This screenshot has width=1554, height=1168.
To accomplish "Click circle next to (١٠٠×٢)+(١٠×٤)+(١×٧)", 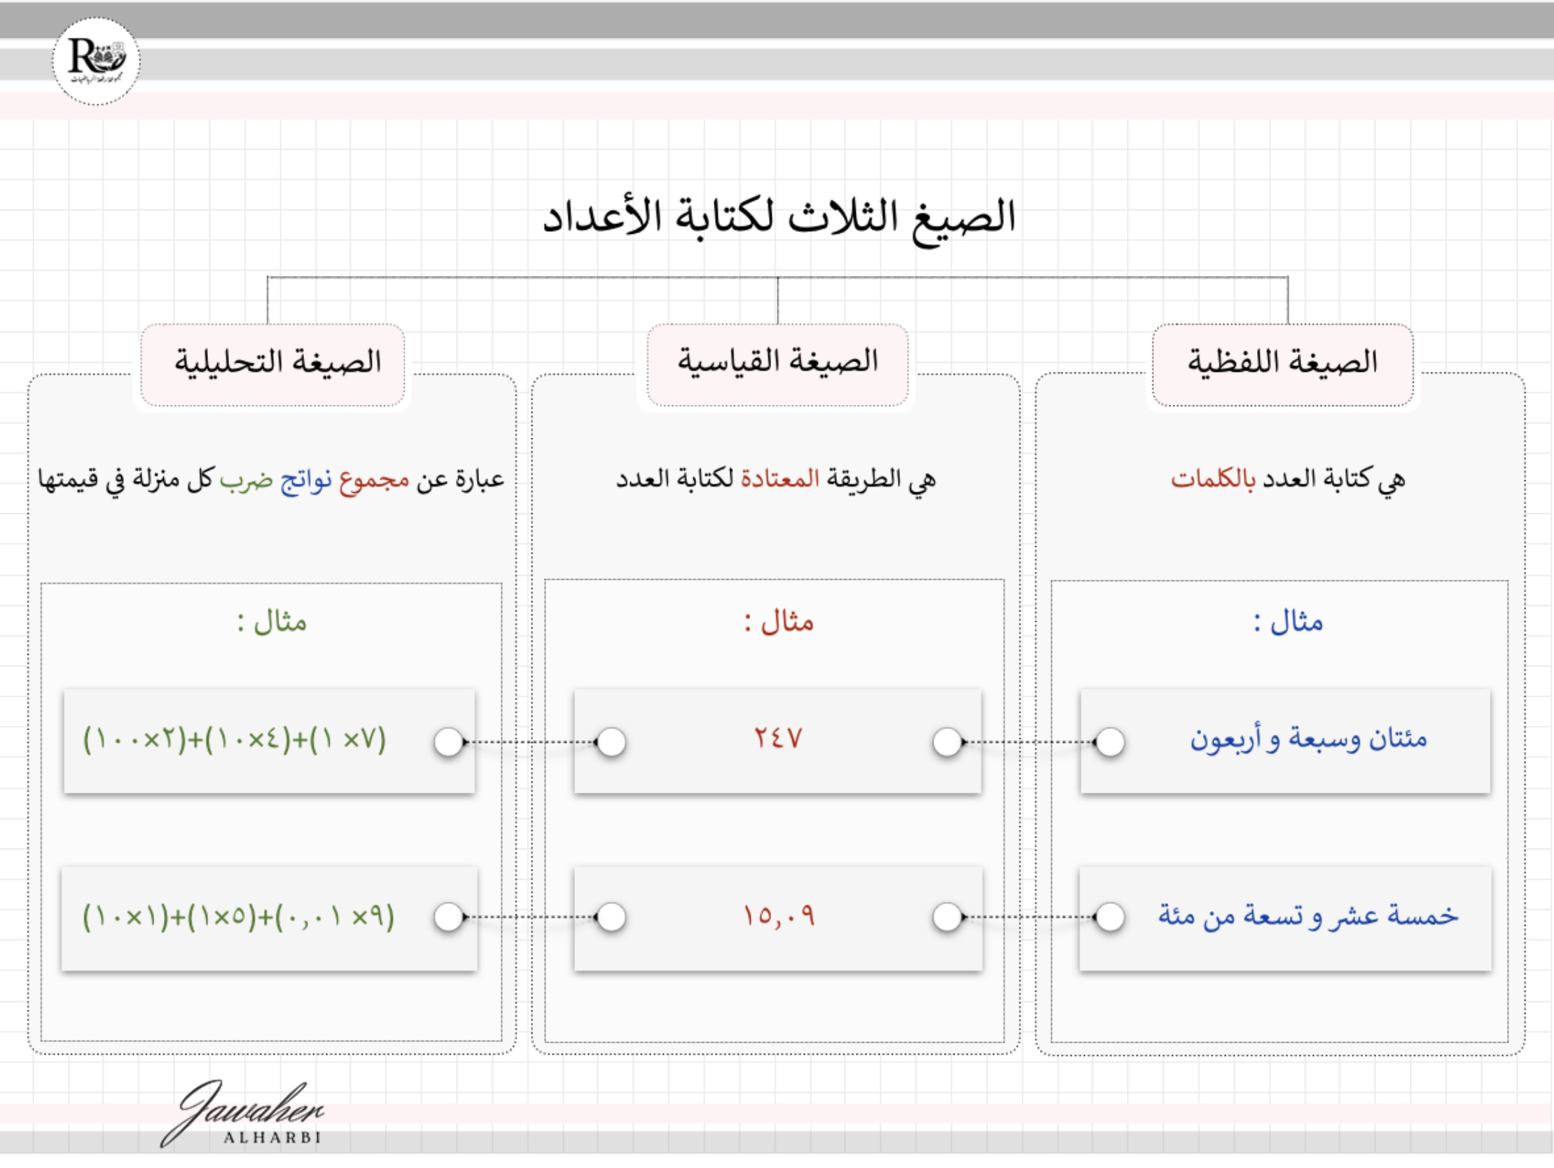I will coord(448,742).
